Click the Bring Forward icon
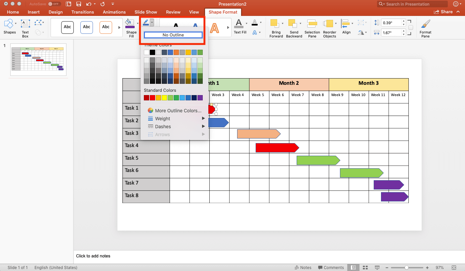465x271 pixels. point(274,24)
